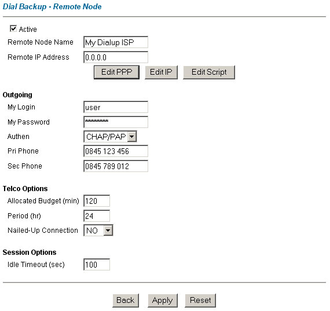Uncheck the Active checkbox
330x311 pixels.
[x=13, y=28]
